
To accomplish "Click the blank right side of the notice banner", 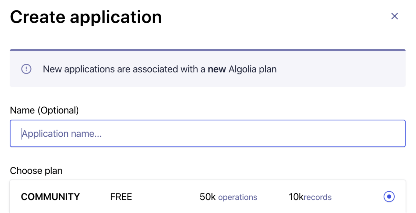I will (341, 69).
